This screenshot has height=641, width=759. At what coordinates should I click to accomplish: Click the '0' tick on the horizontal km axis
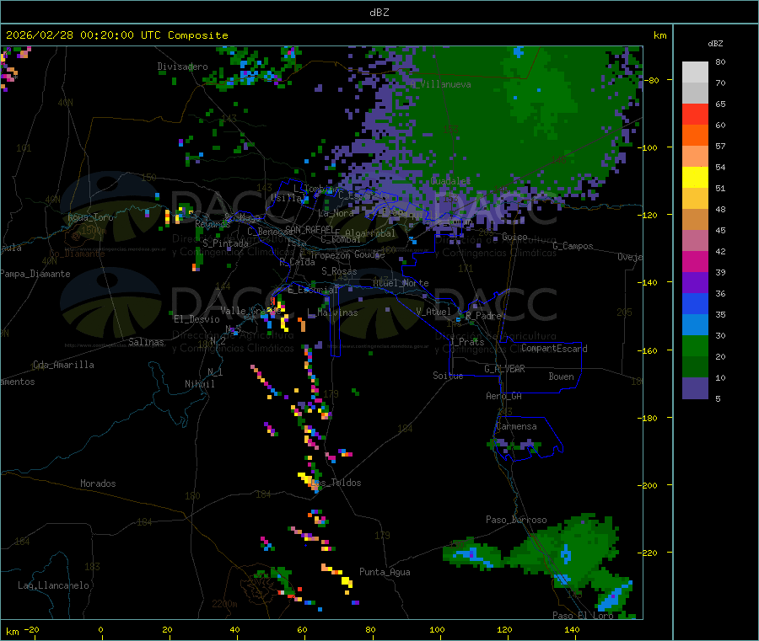coord(100,629)
